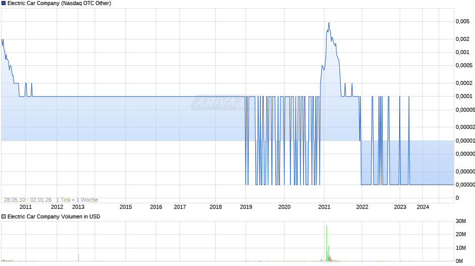Click the 0M volume axis label
The height and width of the screenshot is (266, 475).
coord(459,261)
